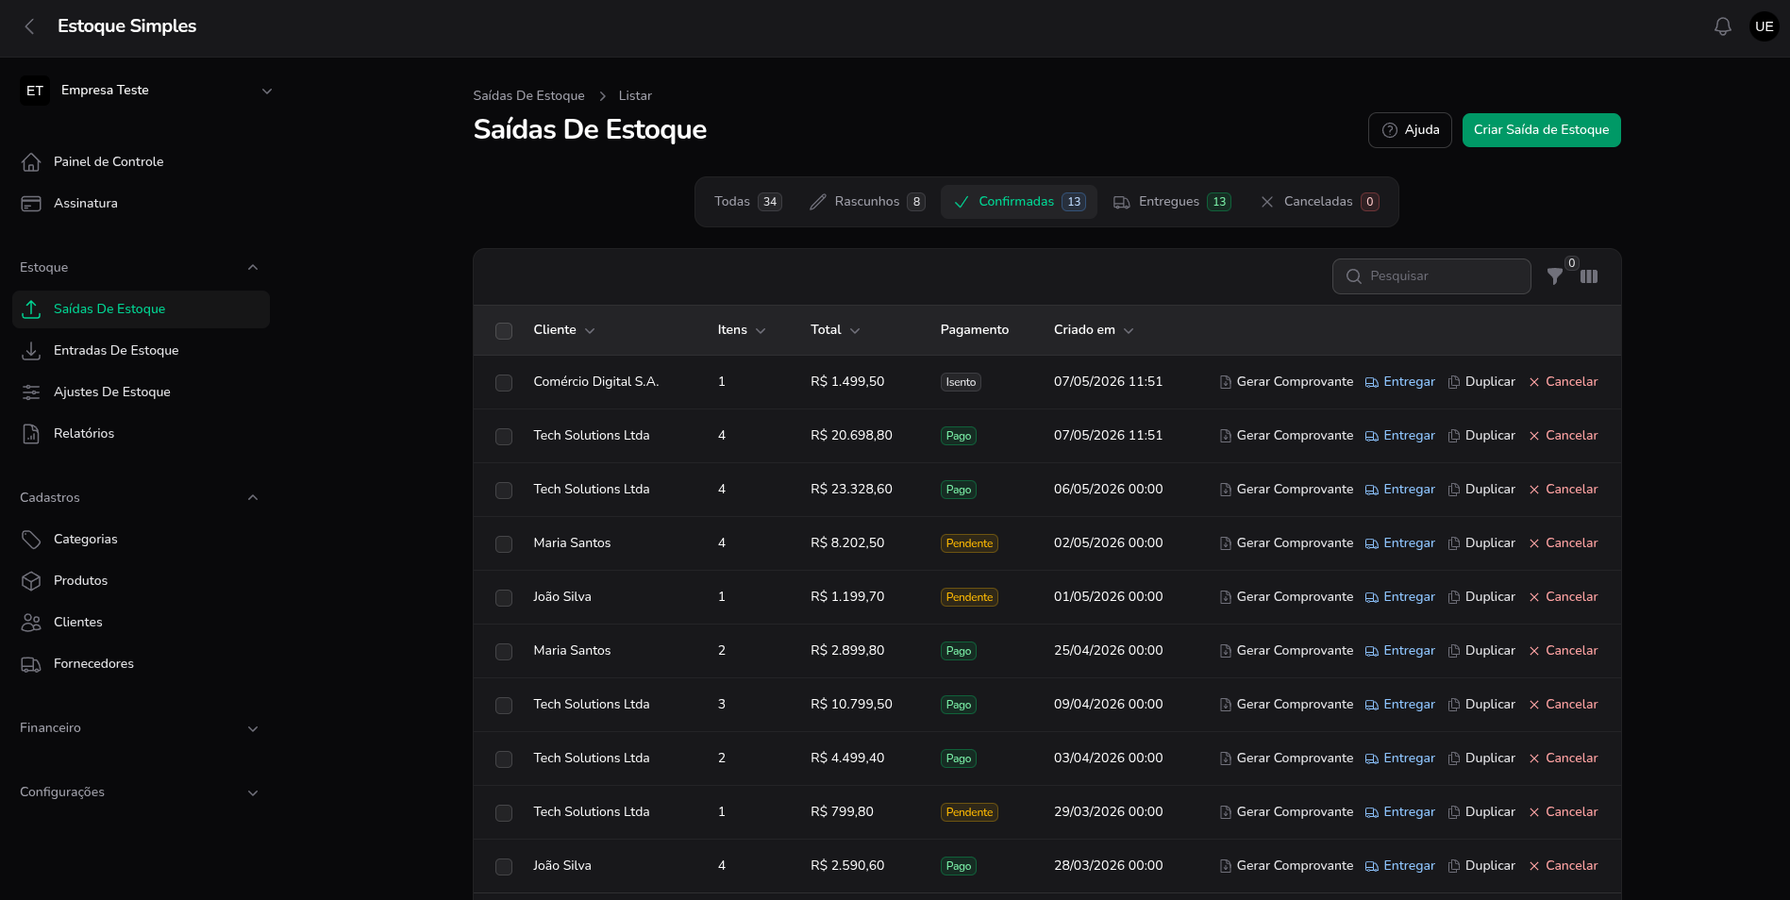This screenshot has height=900, width=1790.
Task: Click Duplicar on the R$ 799,80 row
Action: (1481, 812)
